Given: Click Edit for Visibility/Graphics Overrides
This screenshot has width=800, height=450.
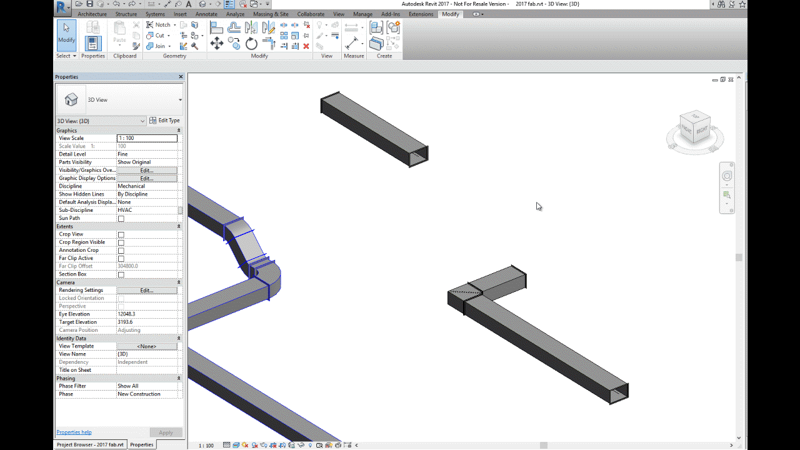Looking at the screenshot, I should pos(146,169).
